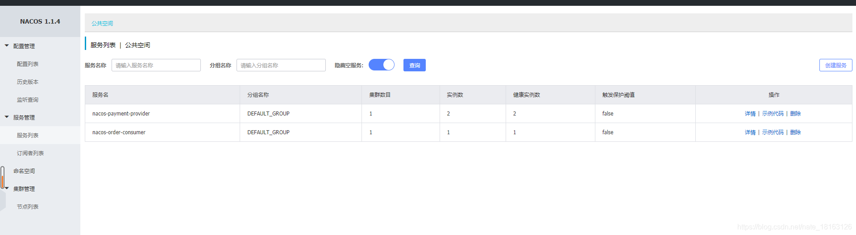Click false threshold in nacos-order-consumer row
The image size is (856, 235).
[608, 132]
